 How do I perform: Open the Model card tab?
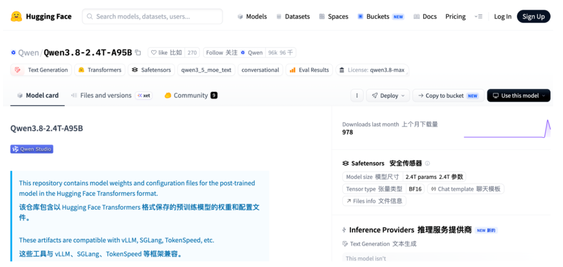(x=38, y=95)
